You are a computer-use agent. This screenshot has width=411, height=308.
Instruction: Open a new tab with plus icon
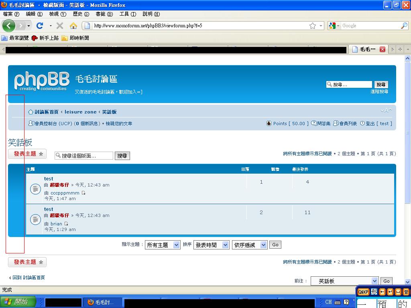click(x=400, y=49)
